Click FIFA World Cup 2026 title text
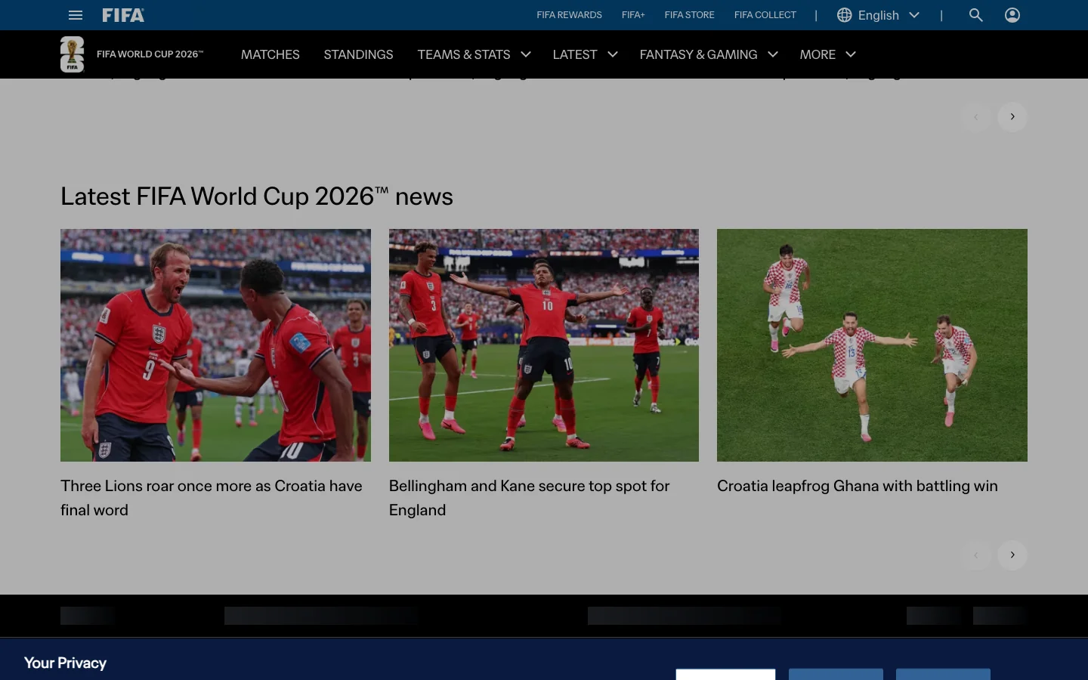Image resolution: width=1088 pixels, height=680 pixels. (x=150, y=54)
